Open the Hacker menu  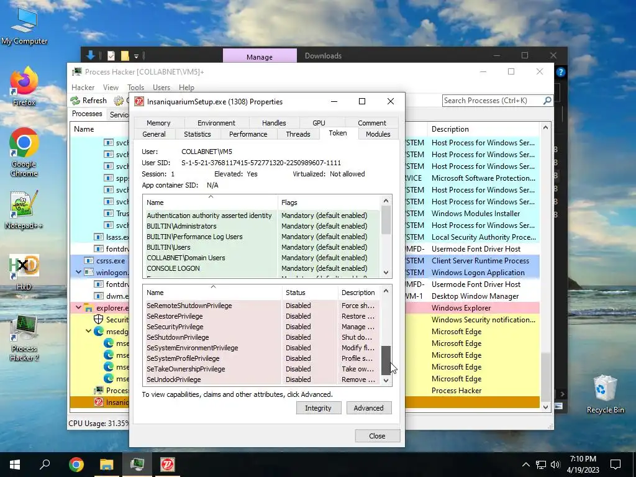pyautogui.click(x=83, y=87)
